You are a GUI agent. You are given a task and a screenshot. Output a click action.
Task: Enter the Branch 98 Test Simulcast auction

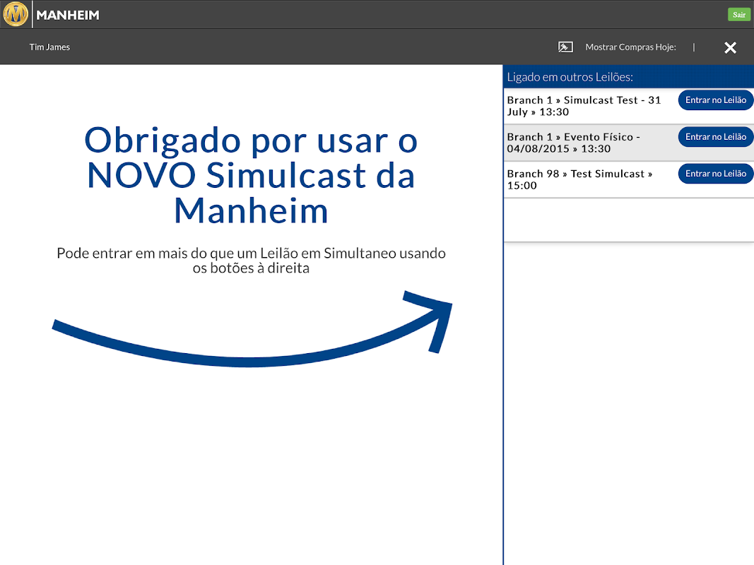[x=716, y=174]
